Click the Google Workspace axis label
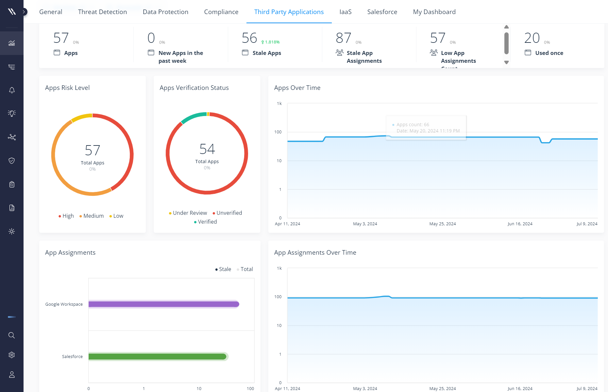This screenshot has height=392, width=608. point(64,304)
